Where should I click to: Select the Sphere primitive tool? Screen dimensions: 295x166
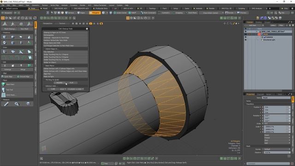pyautogui.click(x=13, y=37)
